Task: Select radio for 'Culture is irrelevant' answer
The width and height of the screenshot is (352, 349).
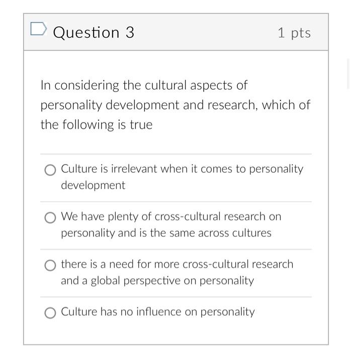Action: click(50, 169)
